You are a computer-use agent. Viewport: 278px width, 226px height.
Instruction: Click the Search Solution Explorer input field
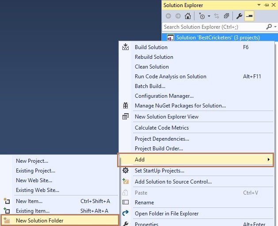[x=214, y=27]
